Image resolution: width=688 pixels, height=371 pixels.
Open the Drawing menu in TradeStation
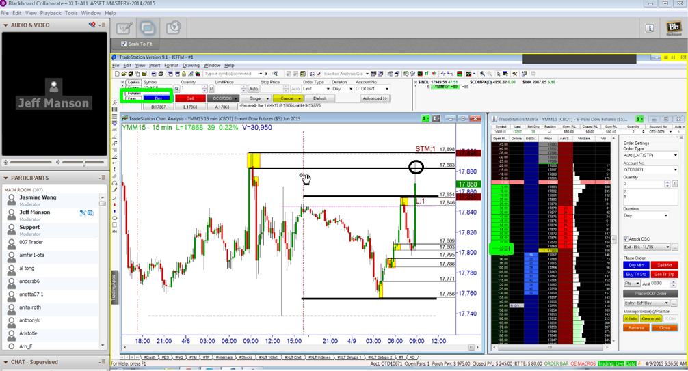(191, 66)
